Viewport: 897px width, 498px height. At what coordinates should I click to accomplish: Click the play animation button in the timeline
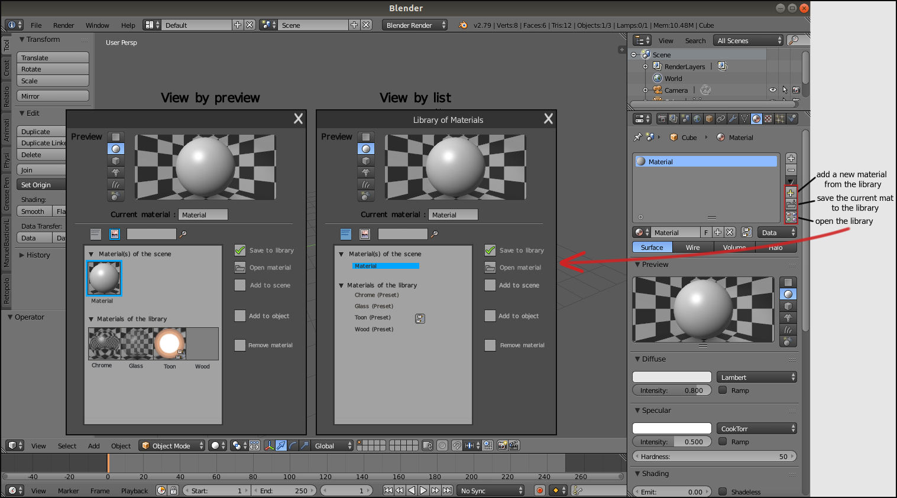[x=423, y=490]
